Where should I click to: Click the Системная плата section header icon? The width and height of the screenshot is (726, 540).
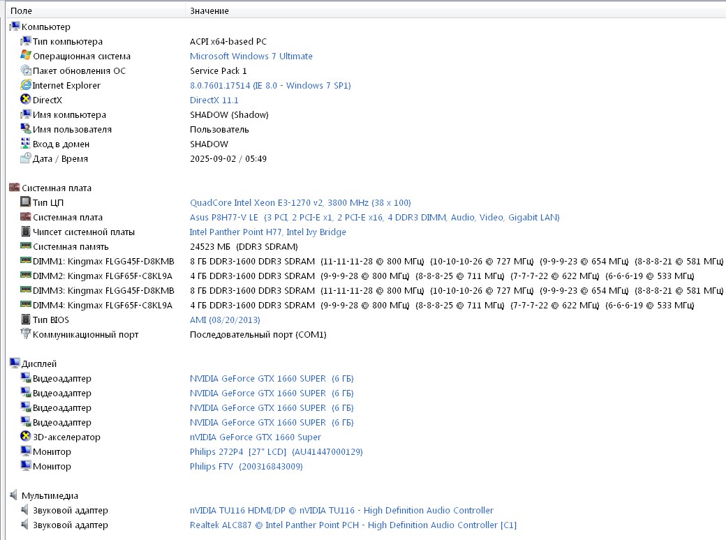15,188
